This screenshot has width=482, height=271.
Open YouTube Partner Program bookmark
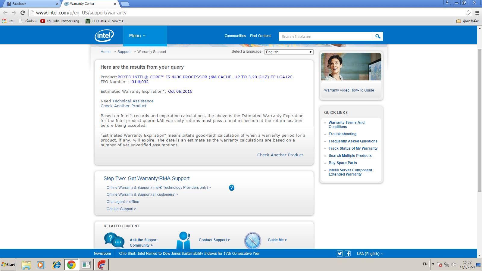coord(61,21)
